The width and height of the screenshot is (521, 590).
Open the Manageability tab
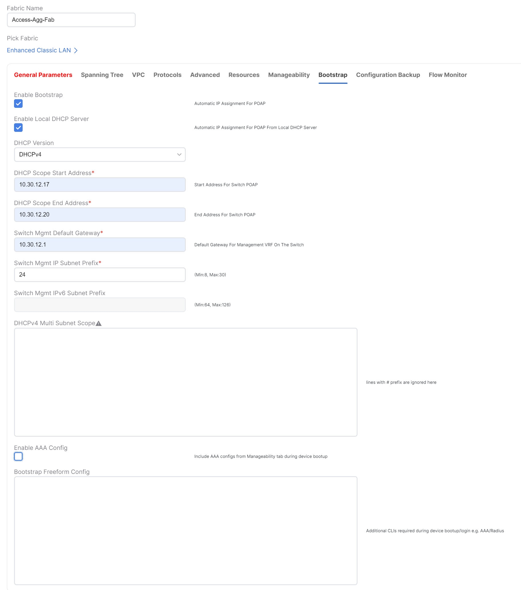[x=289, y=75]
